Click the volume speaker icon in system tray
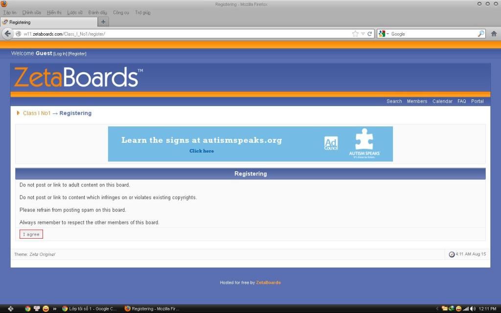The height and width of the screenshot is (313, 501). tap(473, 309)
